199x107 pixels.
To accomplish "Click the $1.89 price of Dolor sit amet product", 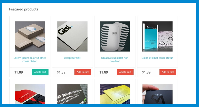I will coord(146,72).
